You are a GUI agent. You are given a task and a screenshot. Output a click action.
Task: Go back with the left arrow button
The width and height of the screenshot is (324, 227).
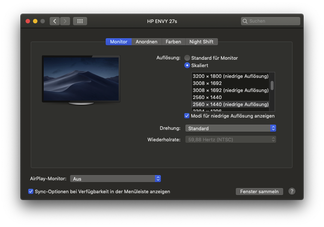point(54,21)
